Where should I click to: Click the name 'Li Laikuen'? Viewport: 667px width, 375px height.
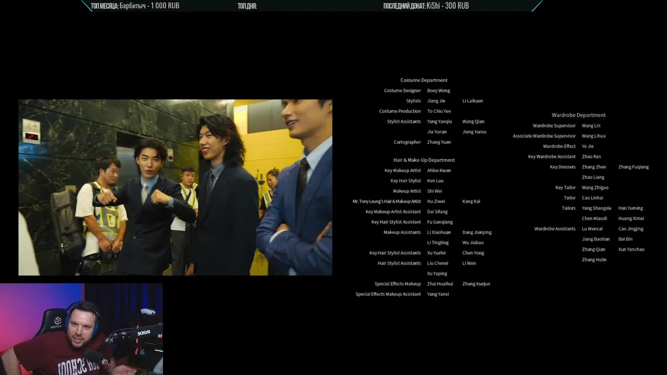tap(473, 101)
